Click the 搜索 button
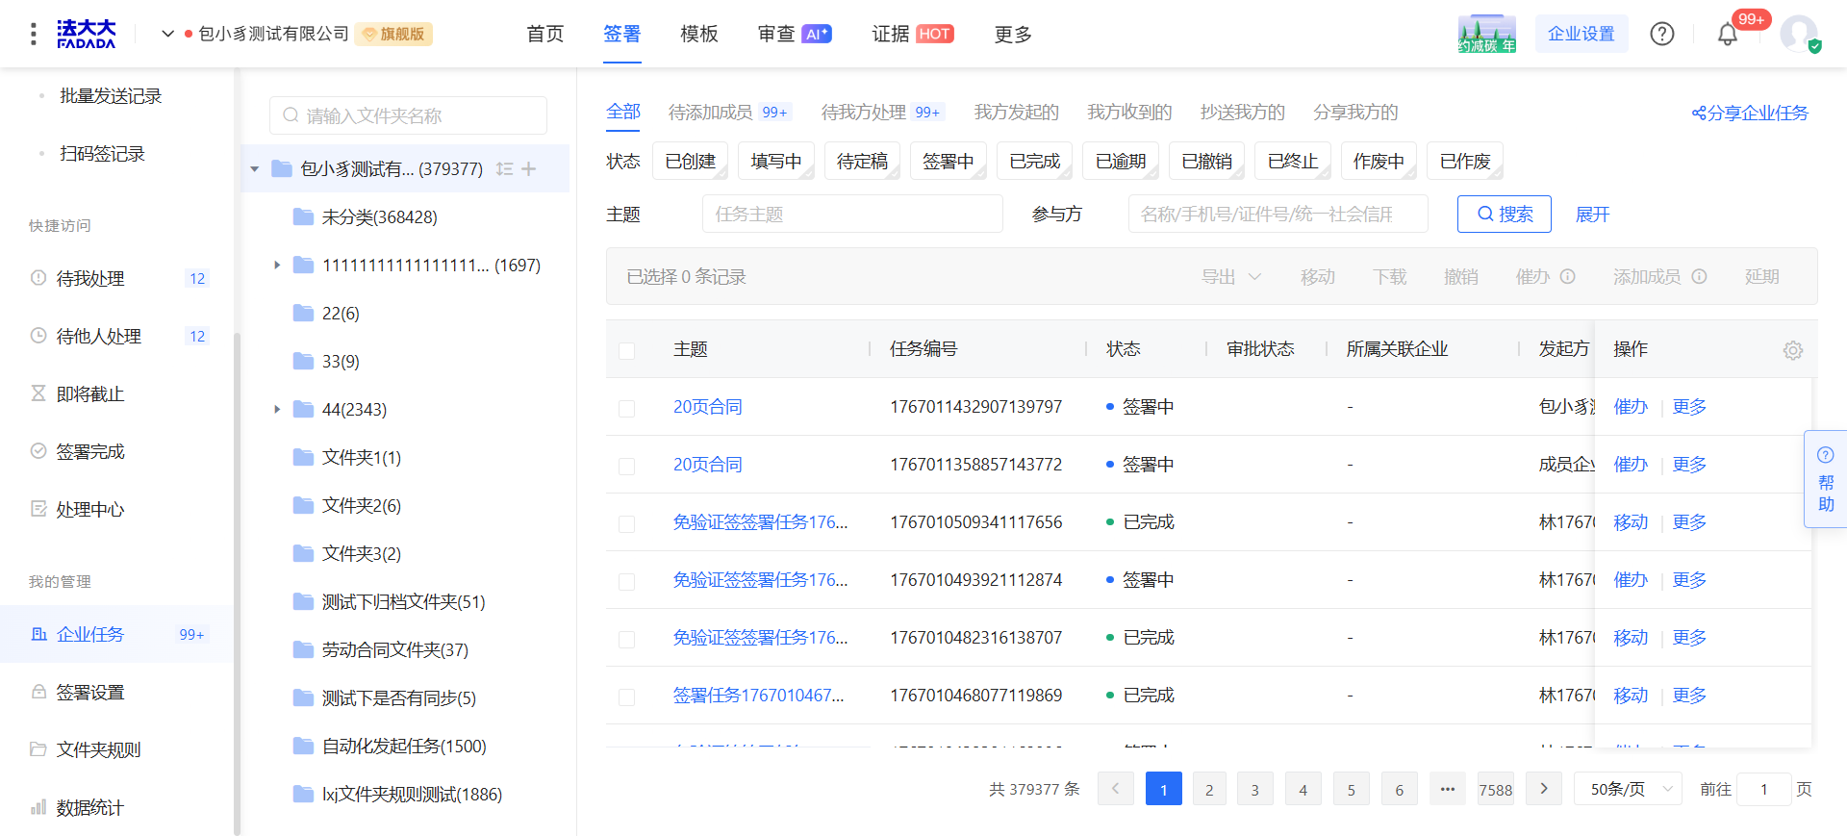The height and width of the screenshot is (836, 1847). point(1504,214)
